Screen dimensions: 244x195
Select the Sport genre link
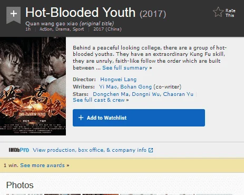79,29
